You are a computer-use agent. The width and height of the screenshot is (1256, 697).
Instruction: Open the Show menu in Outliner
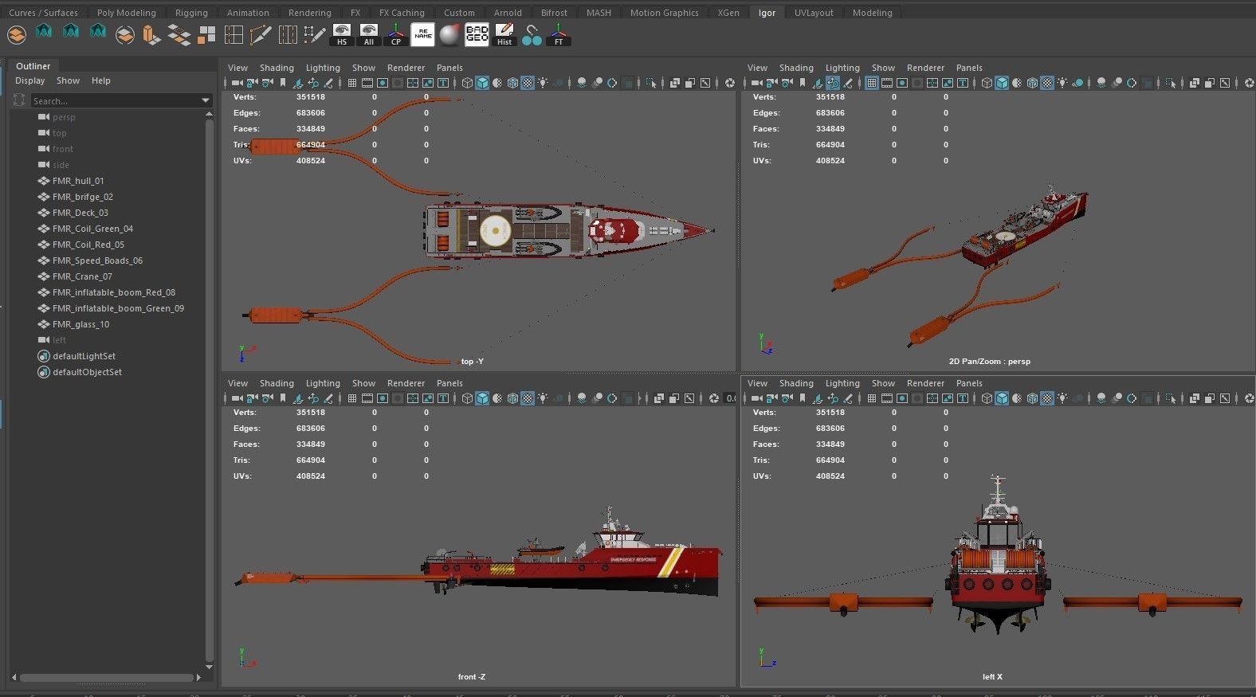click(x=68, y=80)
